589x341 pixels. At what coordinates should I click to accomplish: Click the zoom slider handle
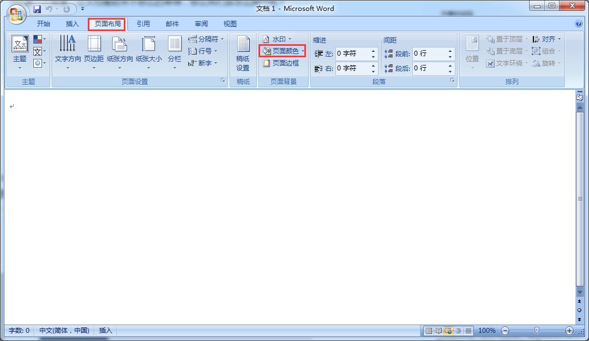537,331
